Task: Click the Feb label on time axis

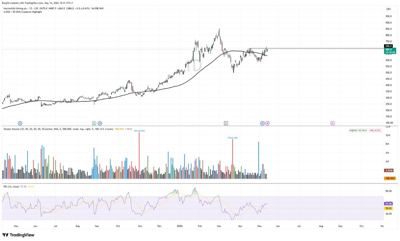Action: click(200, 225)
